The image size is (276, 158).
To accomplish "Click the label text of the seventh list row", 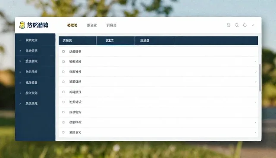I will (75, 112).
